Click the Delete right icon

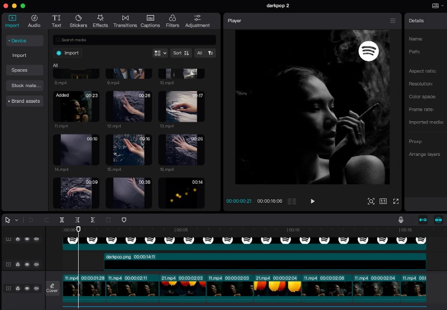coord(93,220)
